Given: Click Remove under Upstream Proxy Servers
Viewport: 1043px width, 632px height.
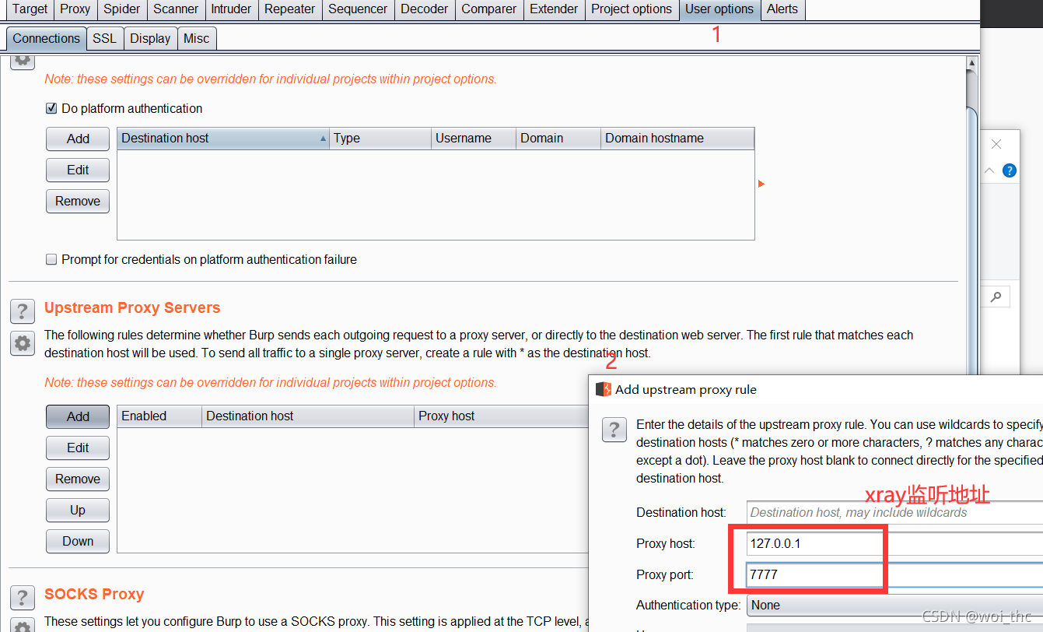Looking at the screenshot, I should click(78, 479).
